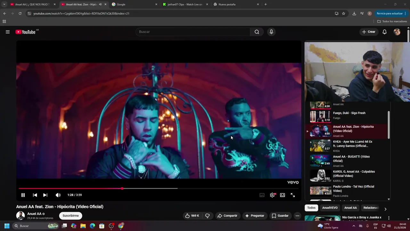
Task: Open the YouTube hamburger guide menu
Action: pos(8,32)
